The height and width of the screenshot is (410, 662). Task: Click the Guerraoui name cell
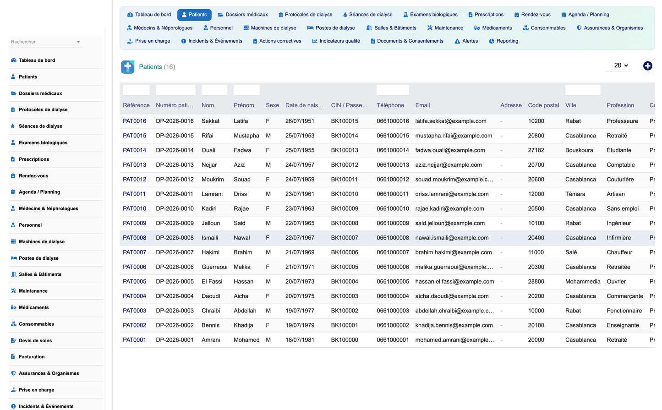pyautogui.click(x=214, y=267)
